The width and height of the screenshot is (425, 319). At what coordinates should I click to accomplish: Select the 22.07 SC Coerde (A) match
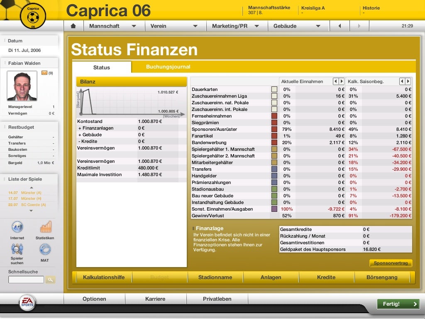pos(27,205)
